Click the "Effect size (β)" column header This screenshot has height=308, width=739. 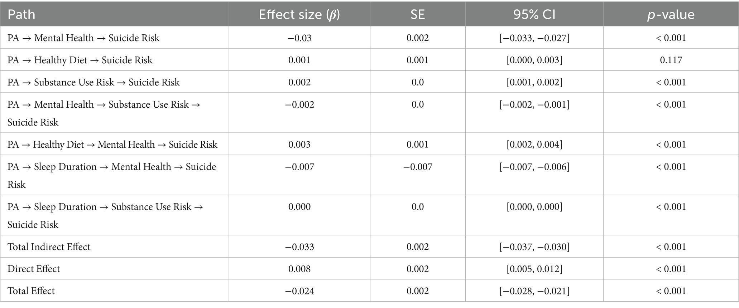pyautogui.click(x=299, y=14)
